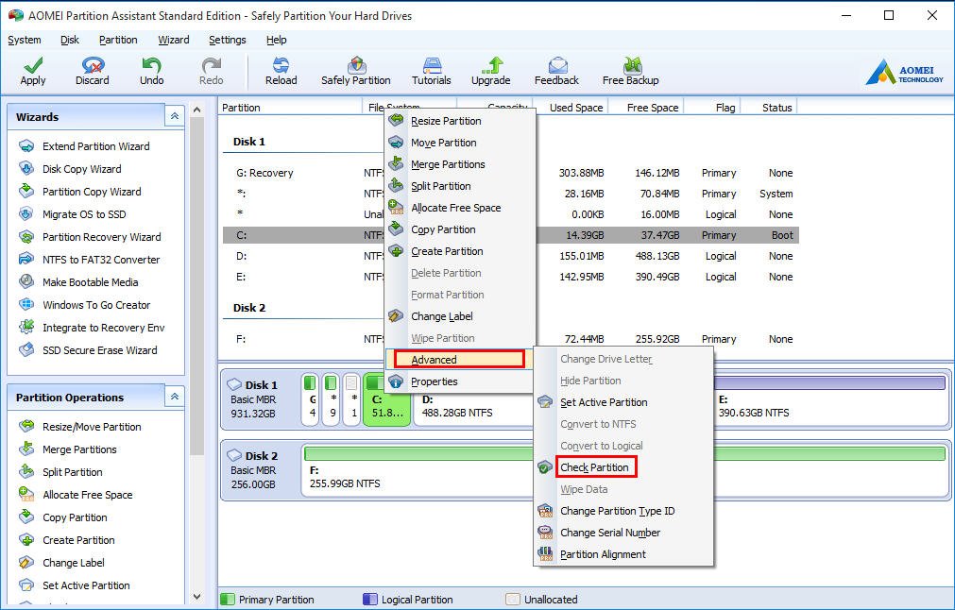
Task: Send Feedback to AOMEI
Action: click(x=556, y=70)
